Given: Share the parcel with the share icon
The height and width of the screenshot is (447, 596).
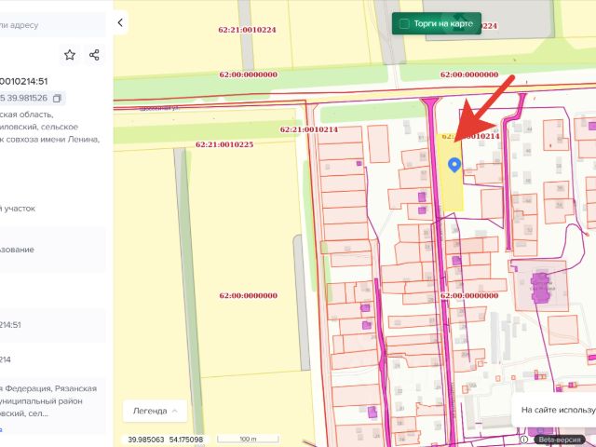Looking at the screenshot, I should (94, 55).
